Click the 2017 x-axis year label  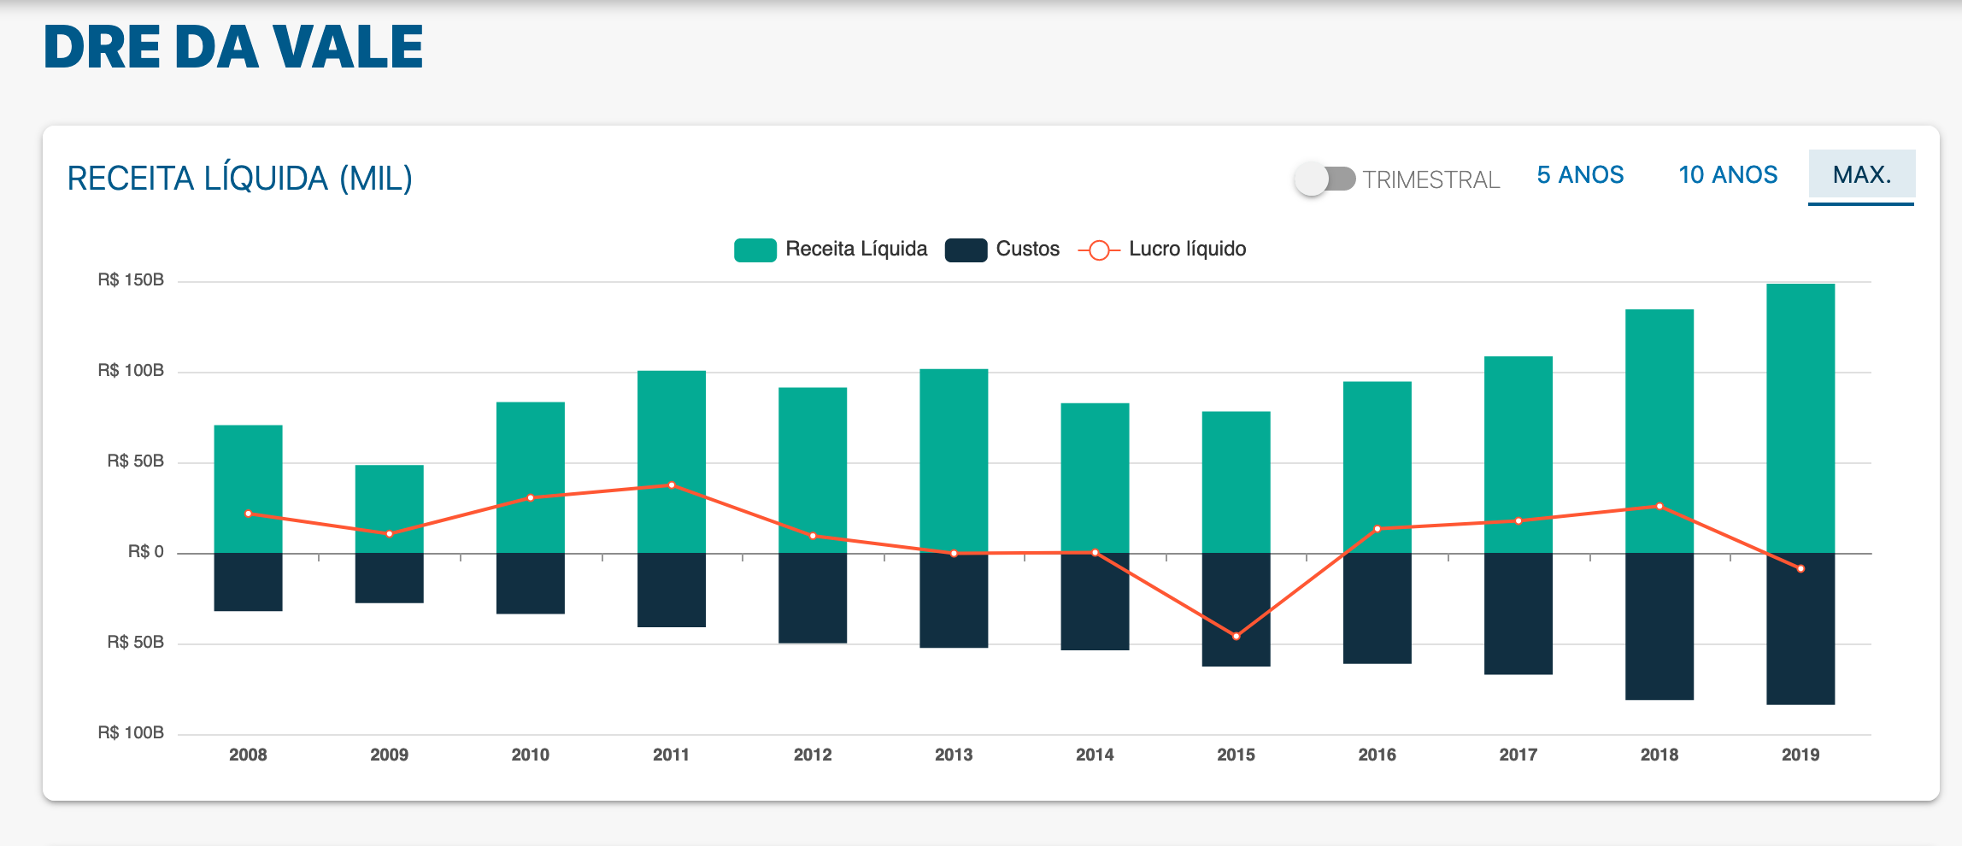1518,755
